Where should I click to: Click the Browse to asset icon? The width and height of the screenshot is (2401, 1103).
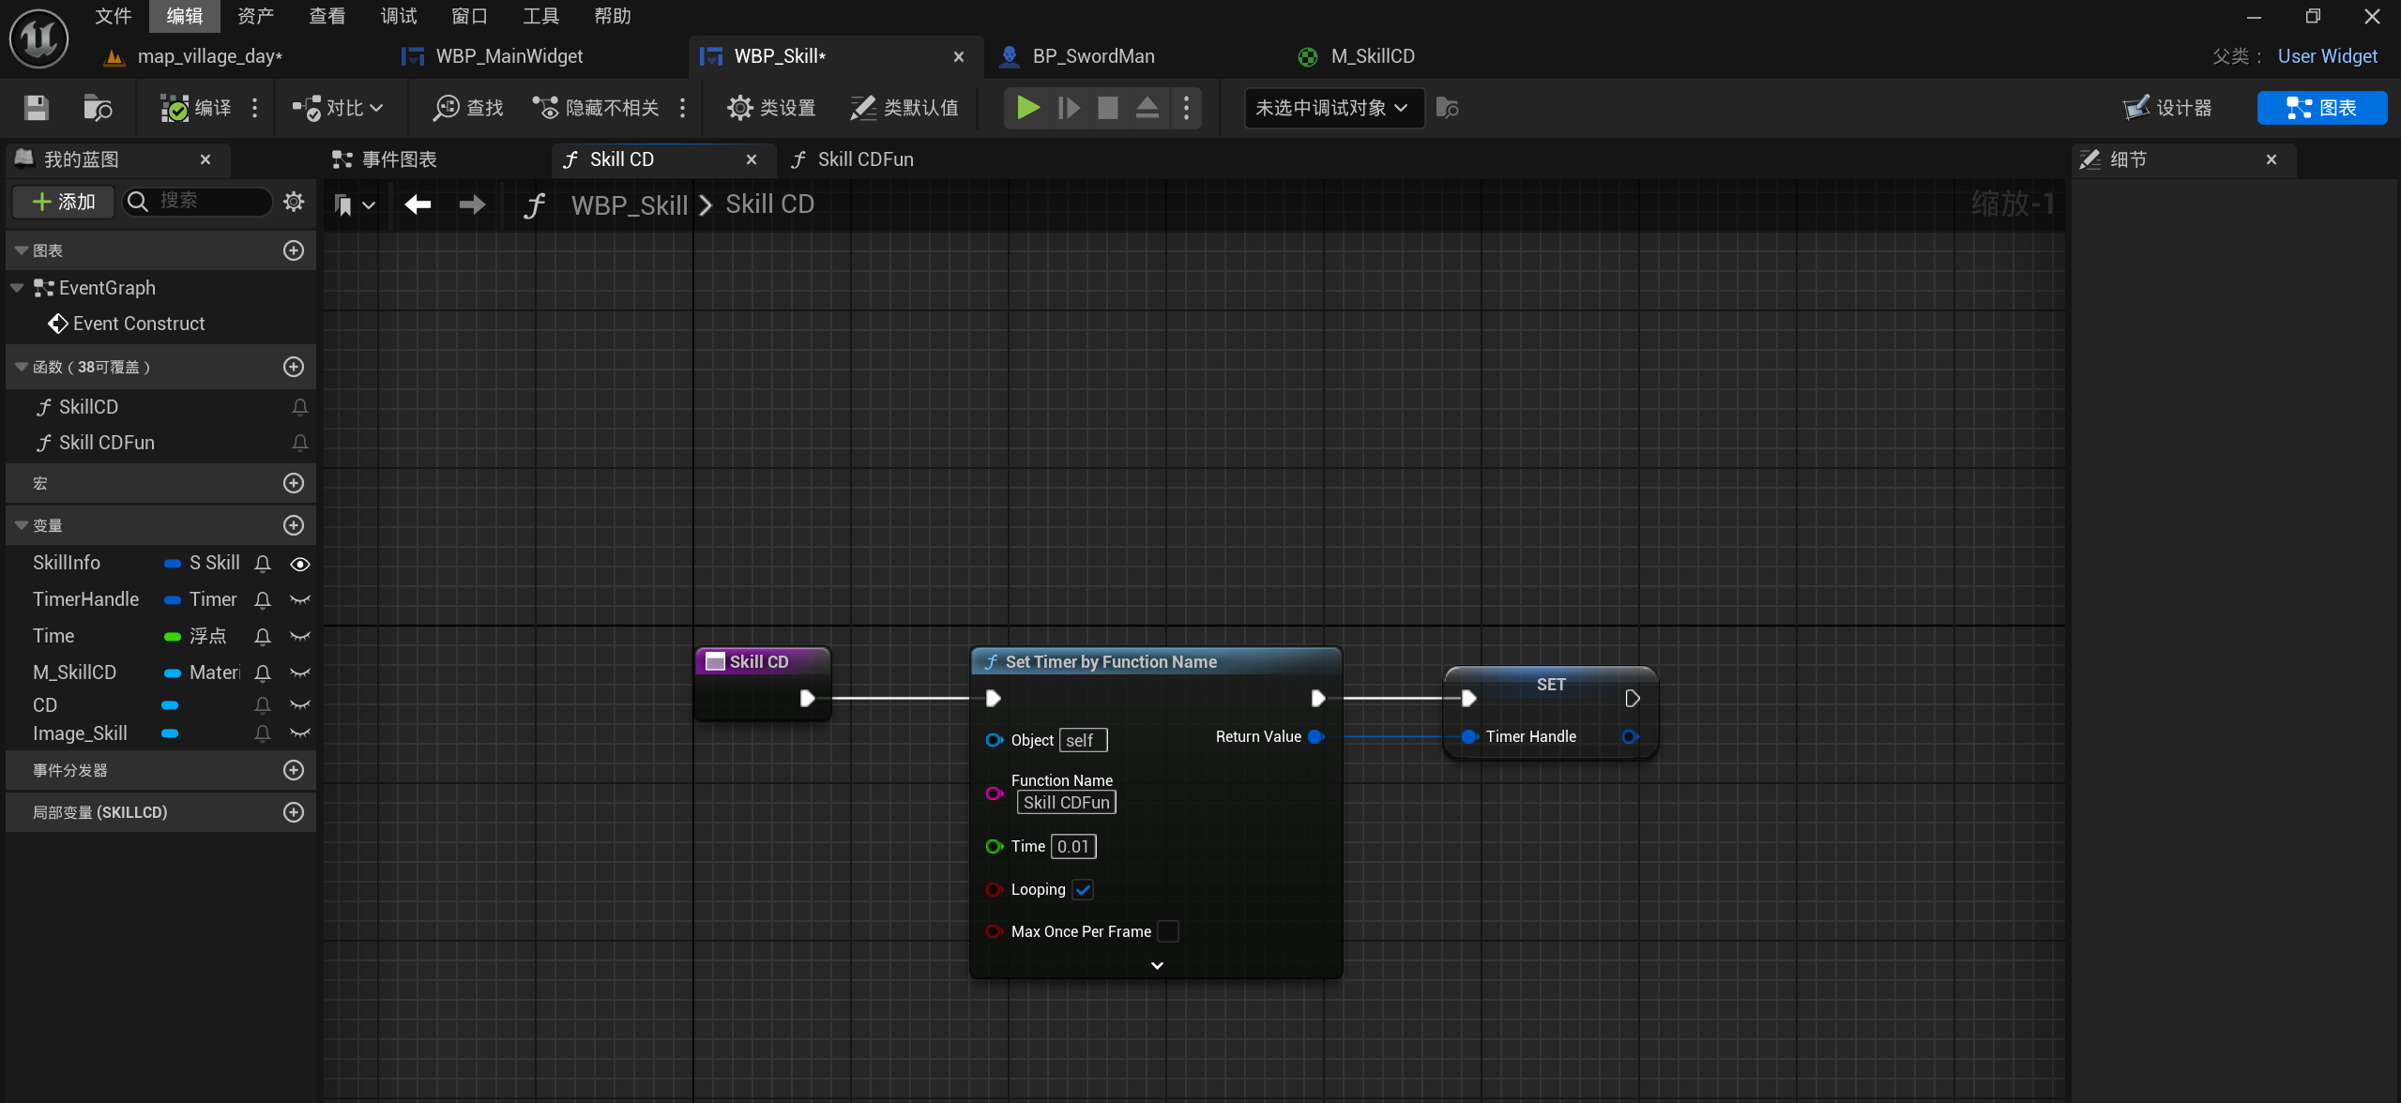[x=97, y=108]
